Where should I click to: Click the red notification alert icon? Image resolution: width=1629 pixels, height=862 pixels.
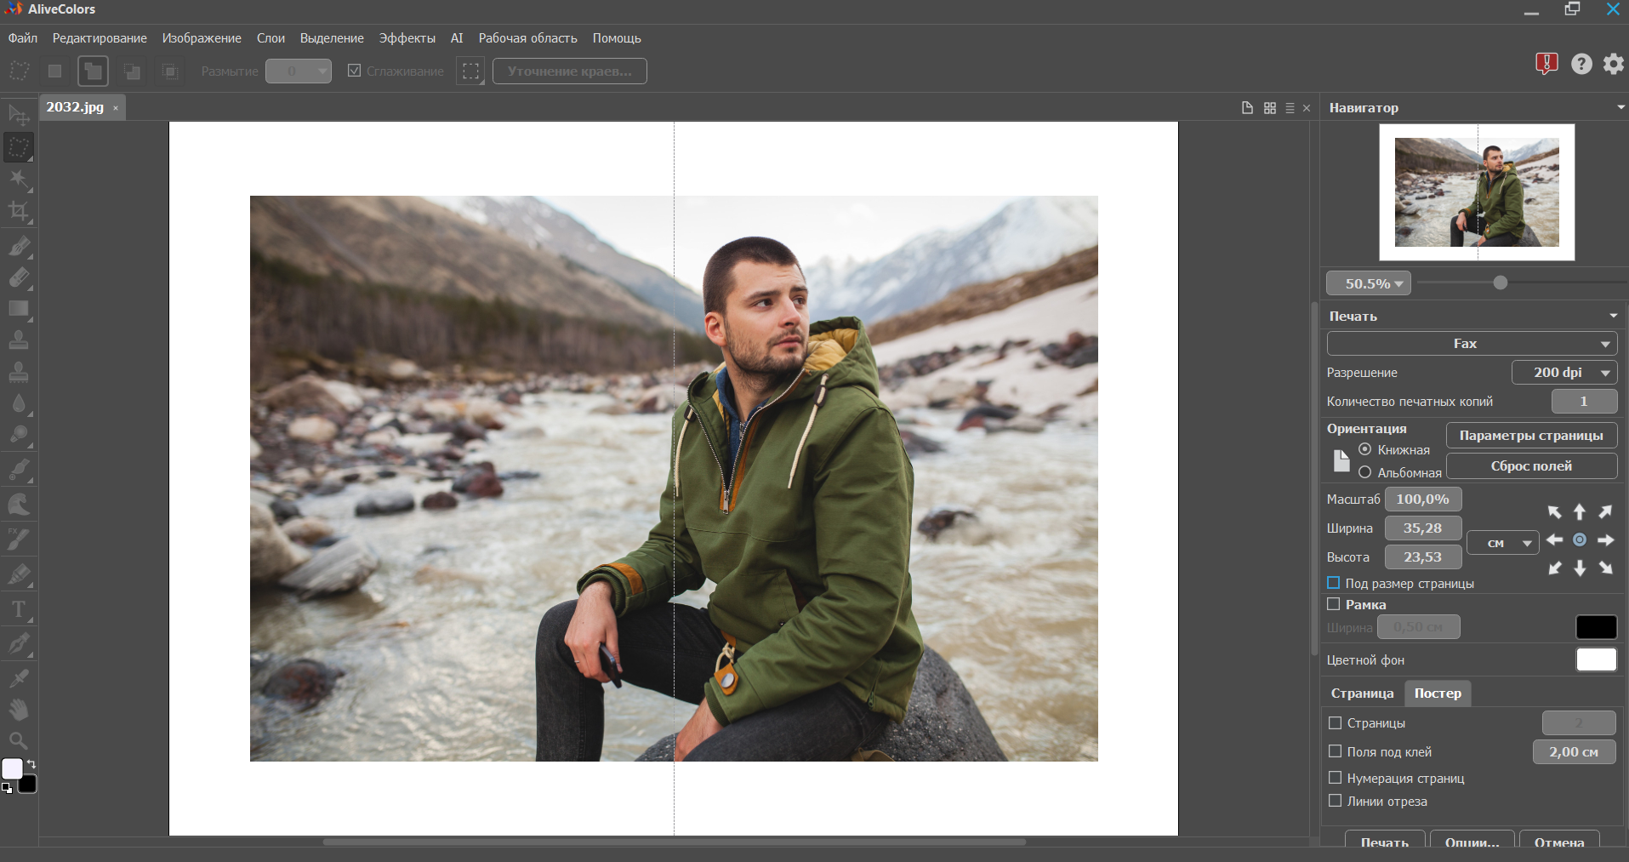tap(1546, 64)
